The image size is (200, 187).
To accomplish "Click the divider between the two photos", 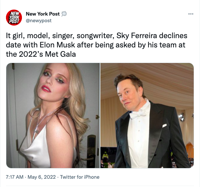I will [100, 115].
